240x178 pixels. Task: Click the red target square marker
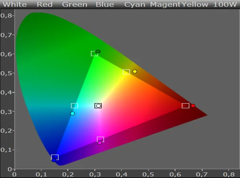185,106
